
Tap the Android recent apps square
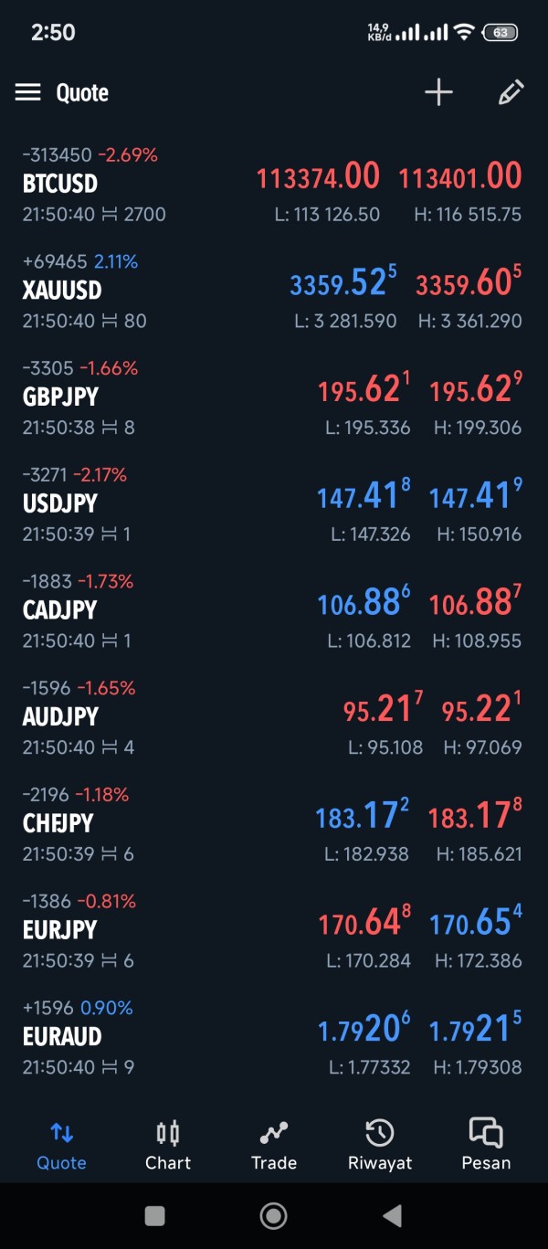tap(155, 1215)
